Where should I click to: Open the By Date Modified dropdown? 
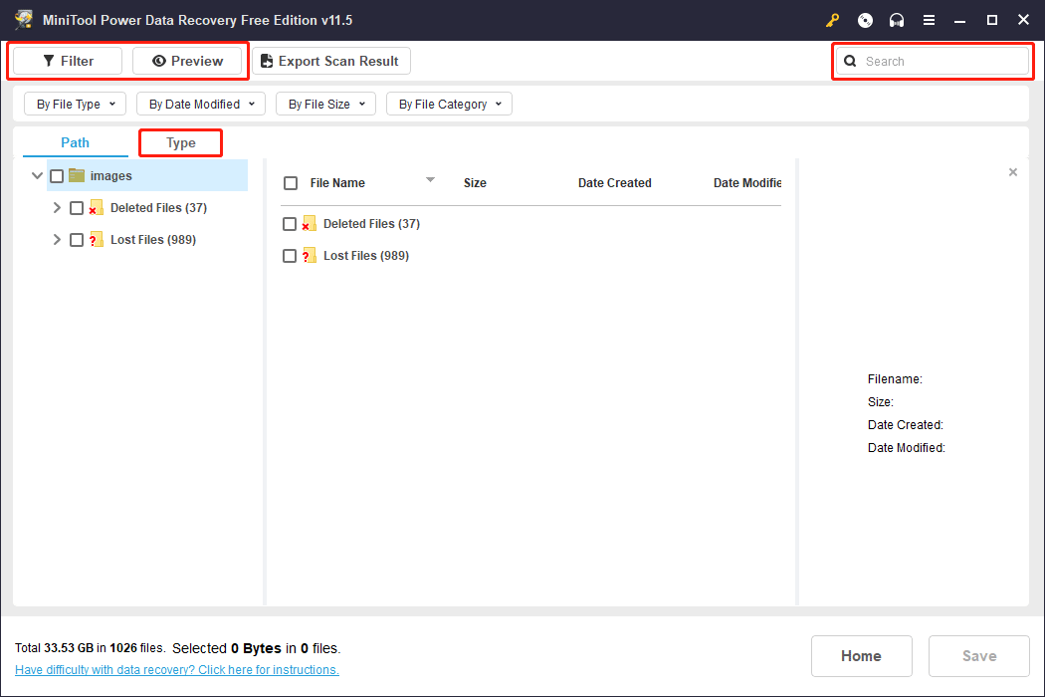(200, 104)
